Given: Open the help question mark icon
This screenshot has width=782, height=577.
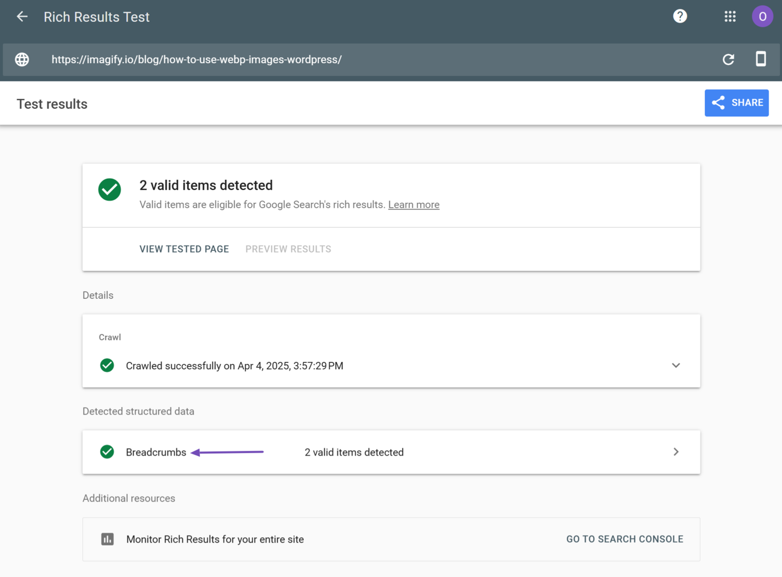Looking at the screenshot, I should click(x=680, y=17).
